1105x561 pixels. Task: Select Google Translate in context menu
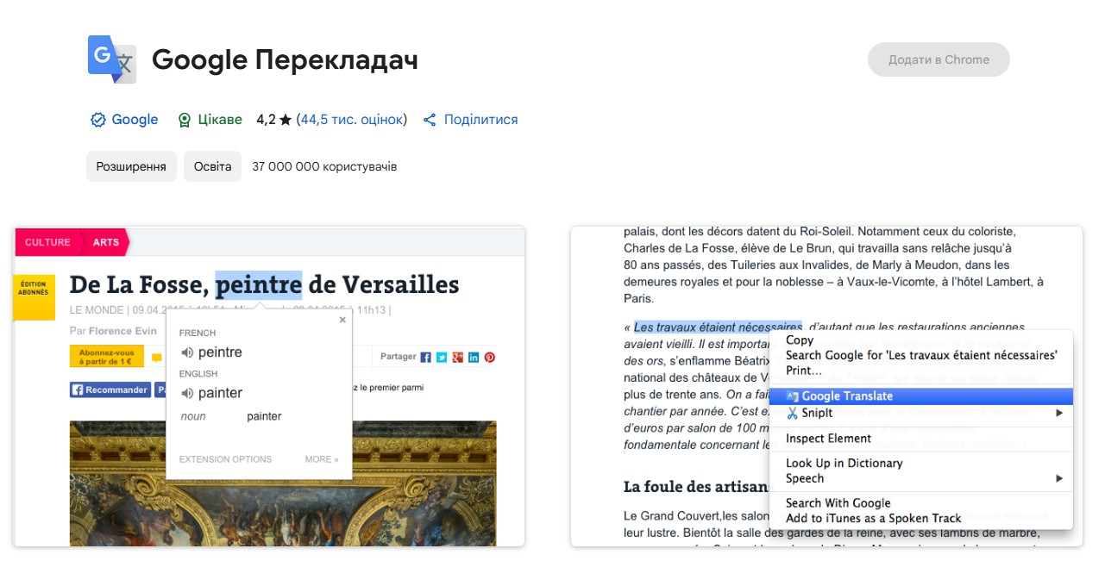tap(847, 396)
